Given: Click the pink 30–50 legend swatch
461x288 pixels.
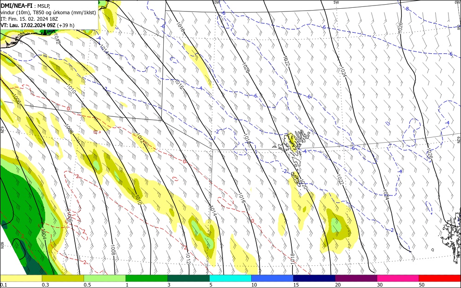Looking at the screenshot, I should (398, 278).
